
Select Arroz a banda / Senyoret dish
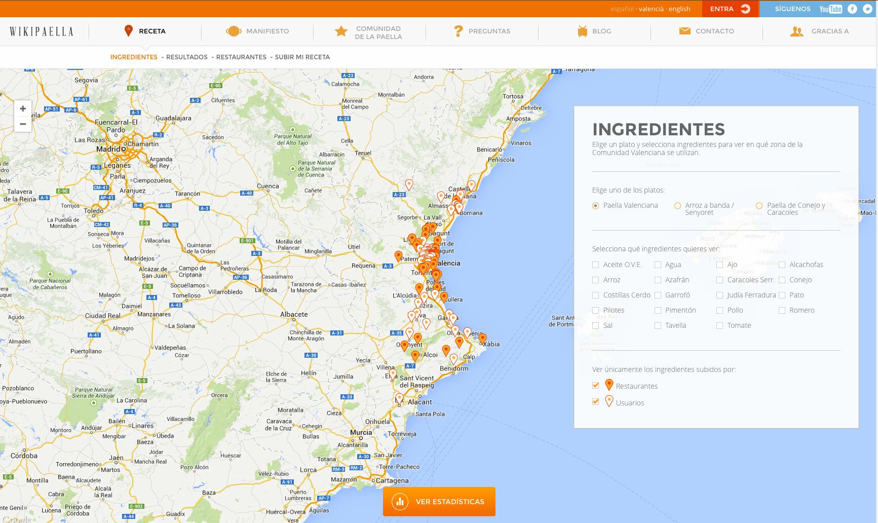[x=677, y=206]
